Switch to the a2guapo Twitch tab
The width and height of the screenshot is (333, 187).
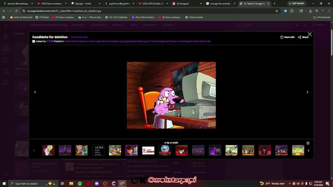86,4
